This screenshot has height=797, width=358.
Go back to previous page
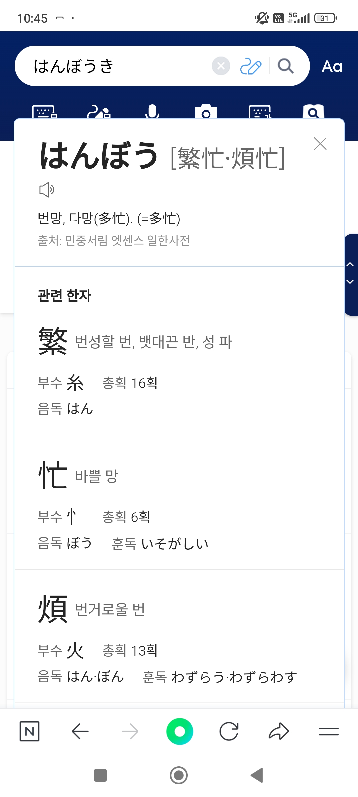(80, 731)
